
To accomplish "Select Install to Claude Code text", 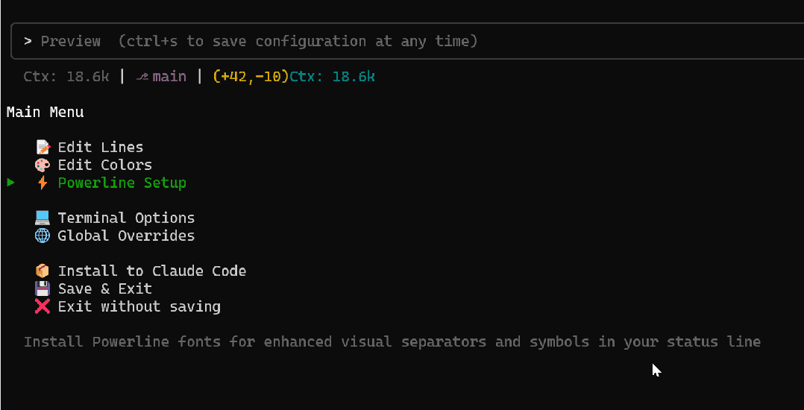I will 152,271.
